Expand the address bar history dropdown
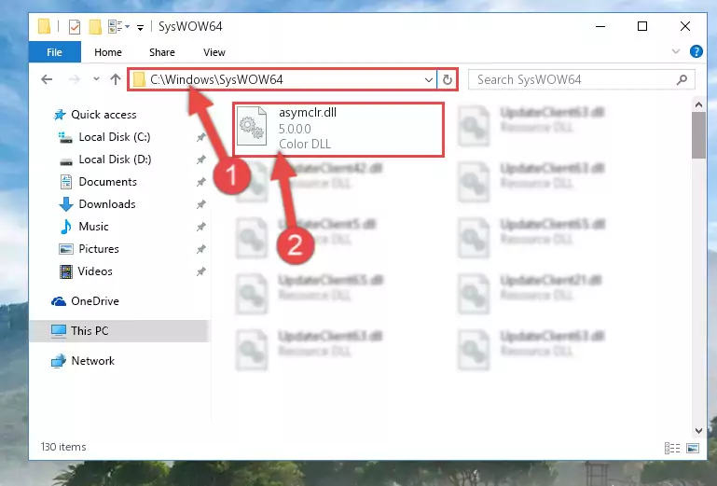Viewport: 717px width, 486px height. pyautogui.click(x=429, y=80)
